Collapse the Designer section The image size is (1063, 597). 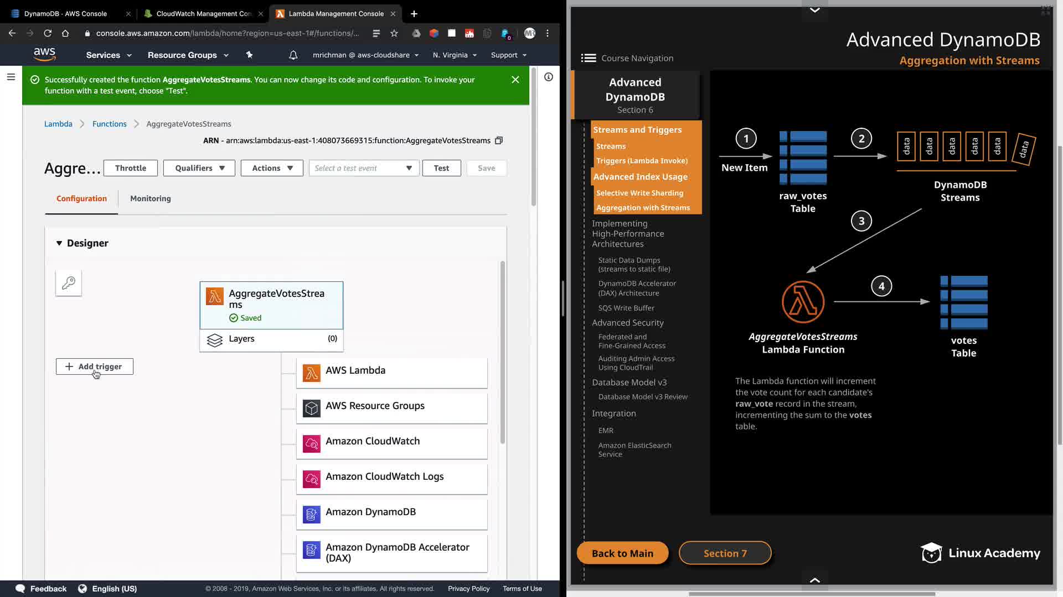click(x=59, y=243)
